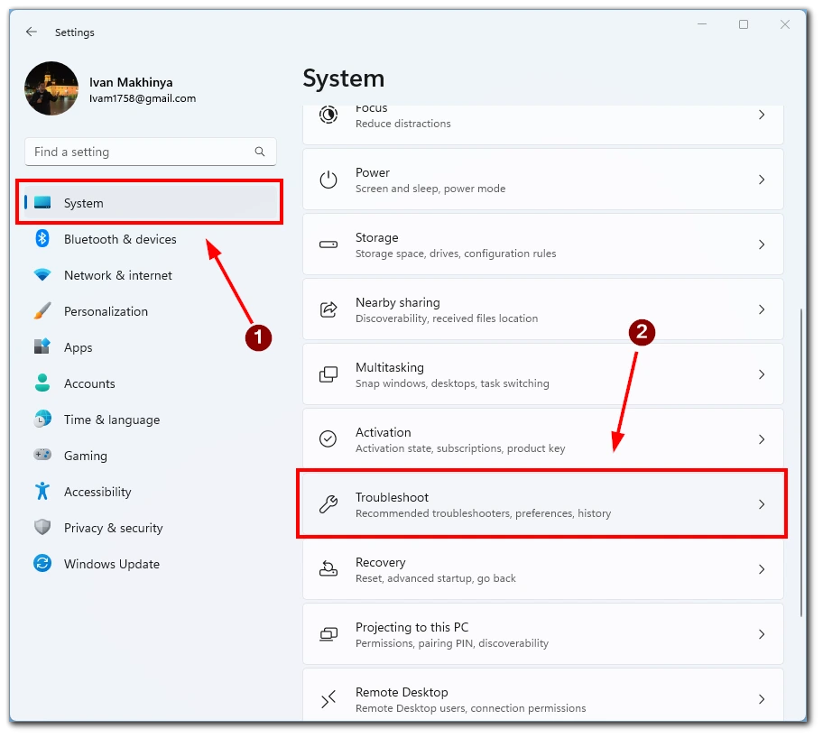Click "Snap windows, desktops, task switching" text
Viewport: 823px width, 738px height.
click(x=452, y=383)
